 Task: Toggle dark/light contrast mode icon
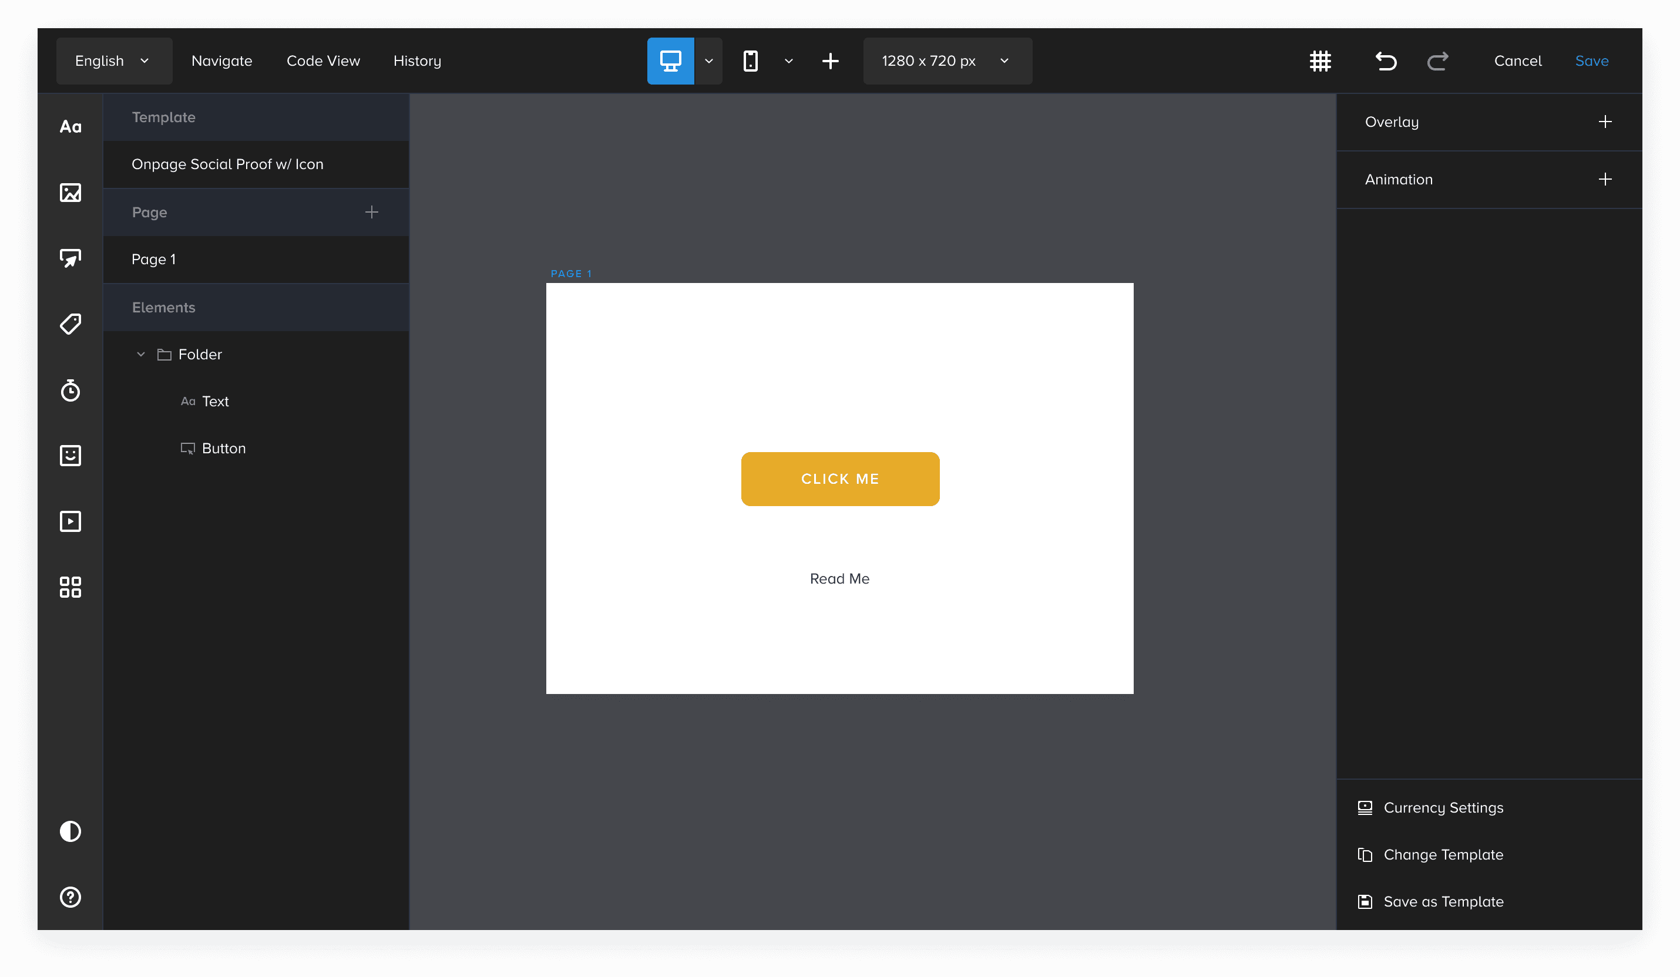click(x=70, y=831)
